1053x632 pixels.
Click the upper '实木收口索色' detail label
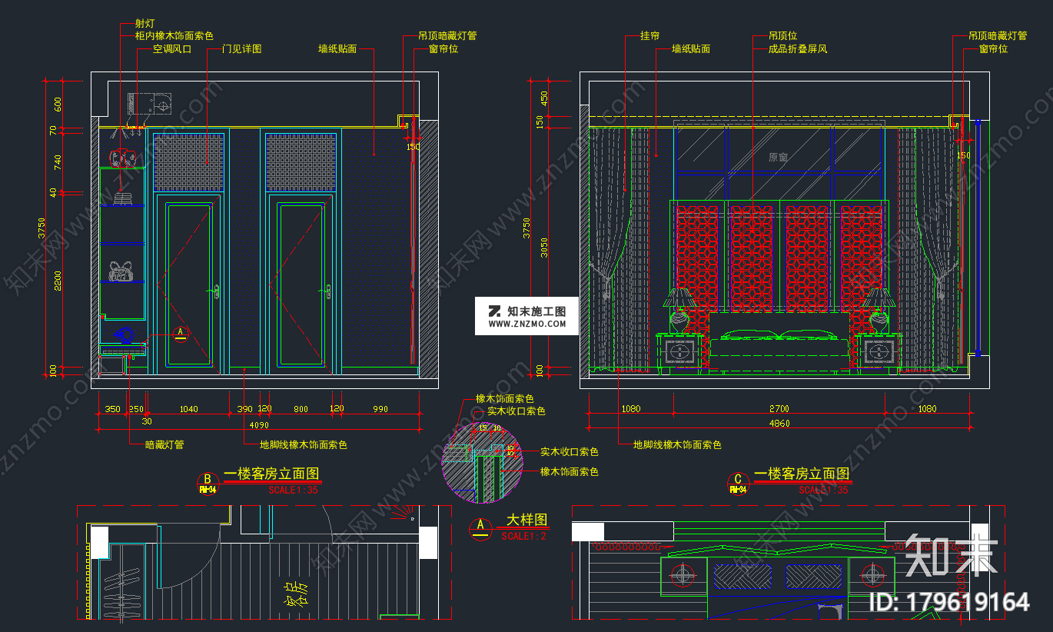click(516, 411)
